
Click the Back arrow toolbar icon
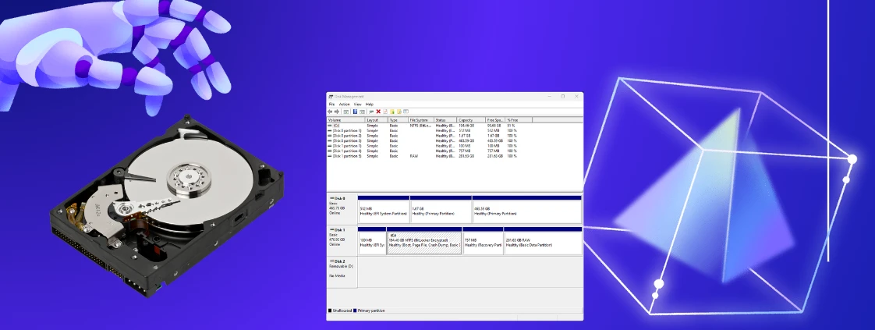tap(330, 112)
